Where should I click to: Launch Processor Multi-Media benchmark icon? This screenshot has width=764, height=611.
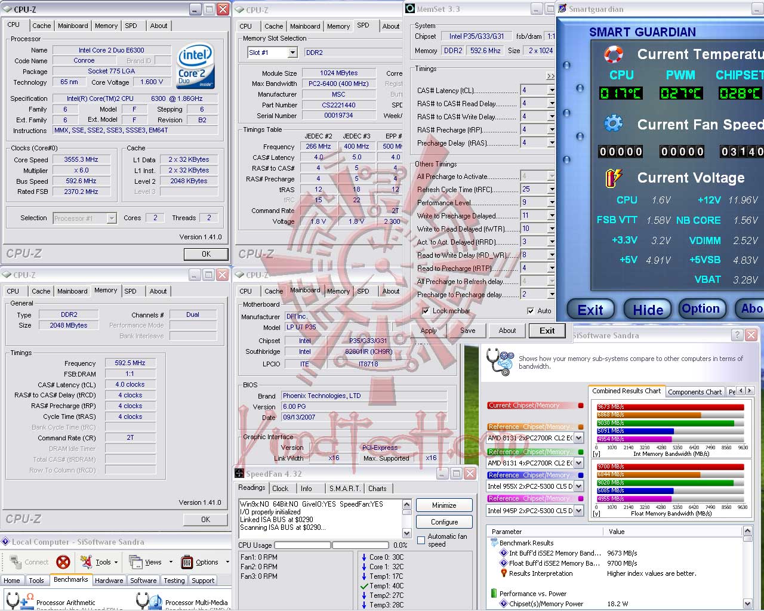coord(149,601)
